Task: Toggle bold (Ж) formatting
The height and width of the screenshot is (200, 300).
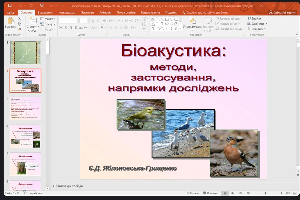Action: 61,28
